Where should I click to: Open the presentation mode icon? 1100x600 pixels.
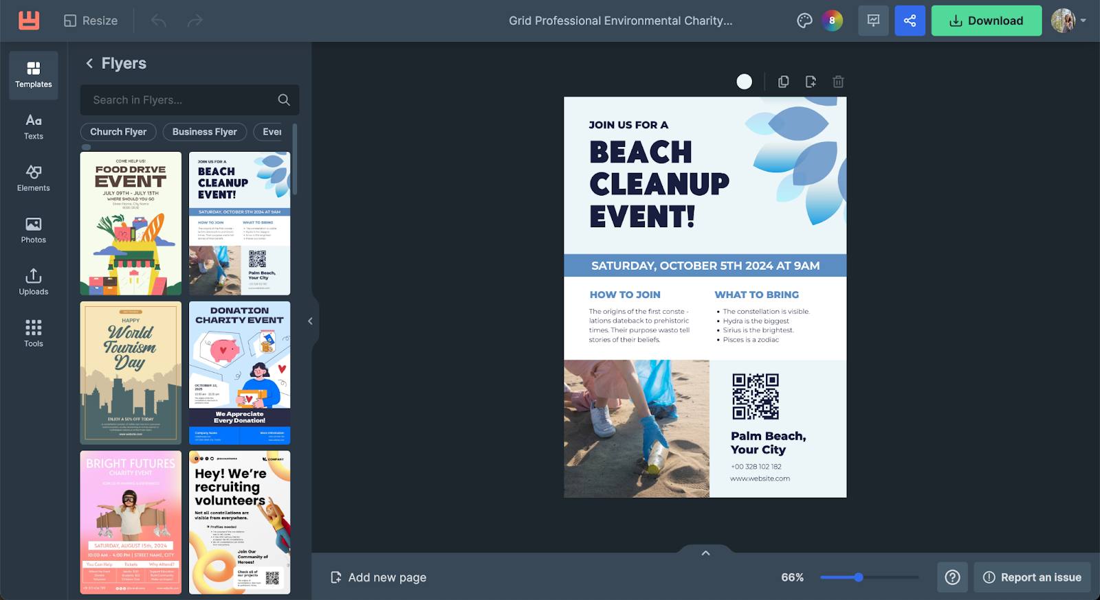[x=873, y=21]
